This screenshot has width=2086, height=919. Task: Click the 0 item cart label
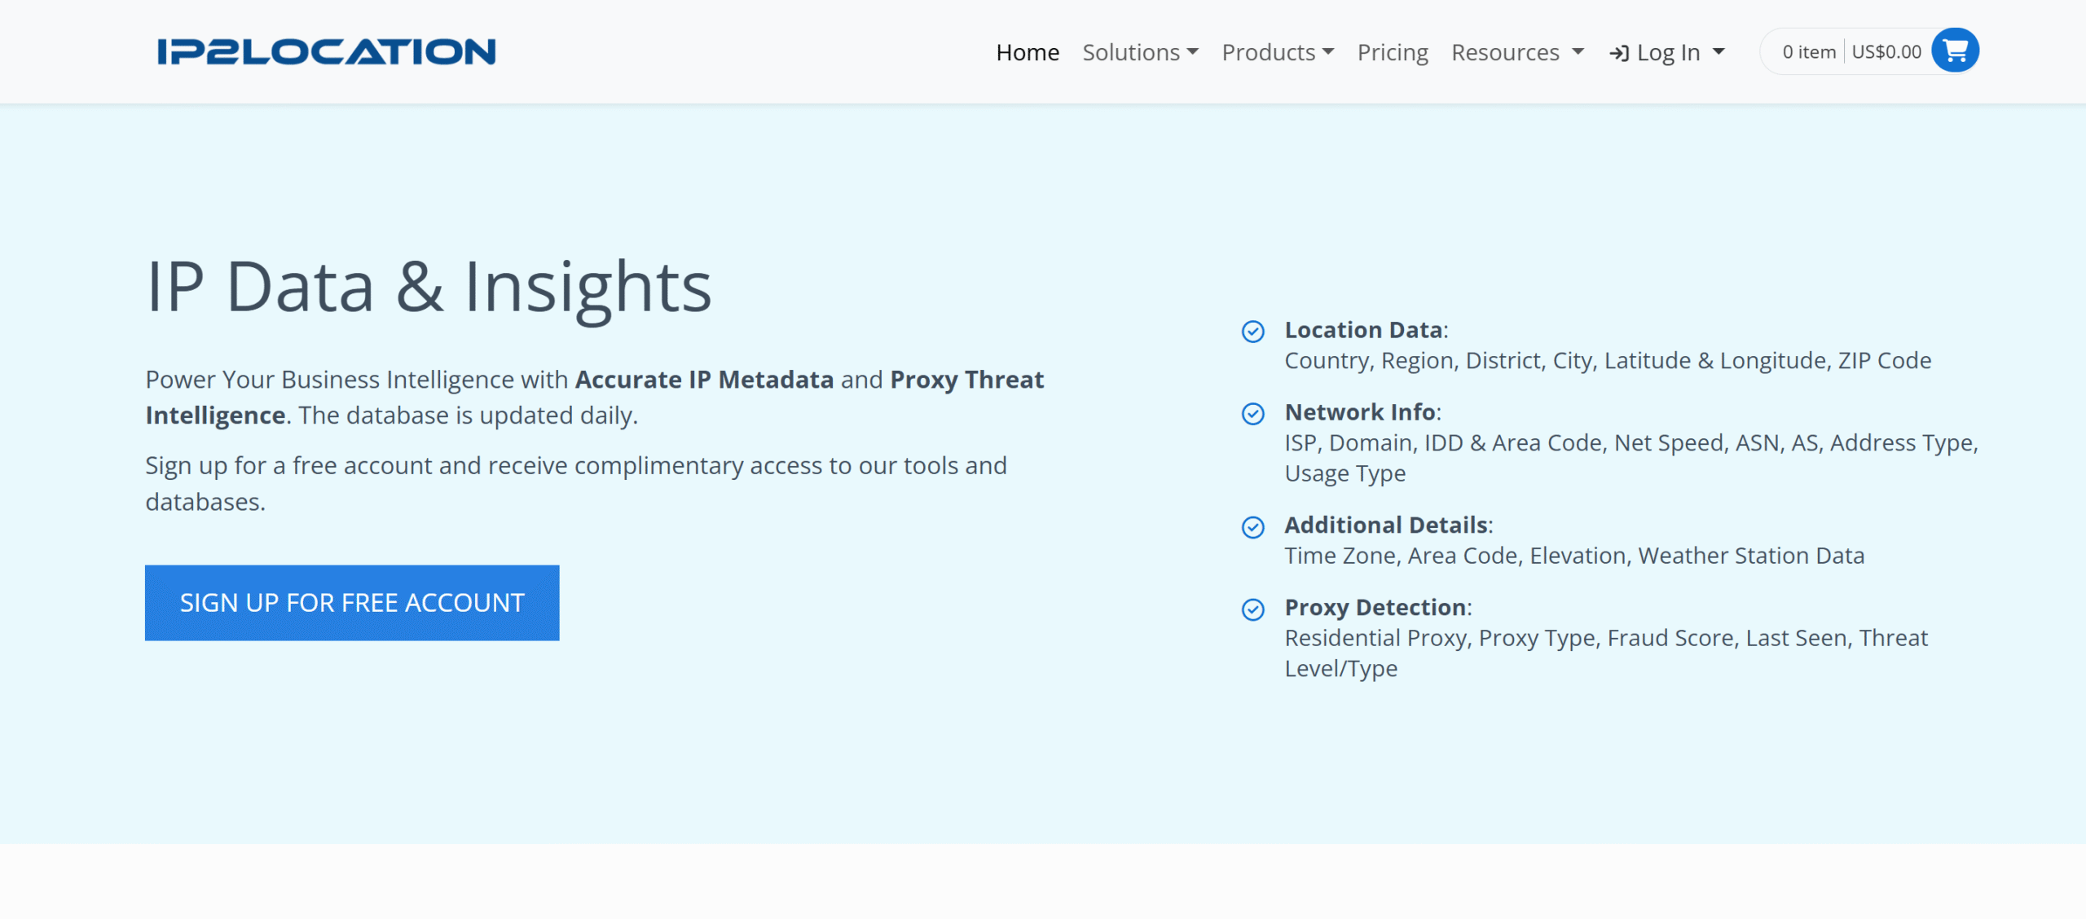[x=1809, y=52]
